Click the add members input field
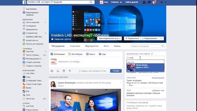The image size is (197, 111). 145,58
